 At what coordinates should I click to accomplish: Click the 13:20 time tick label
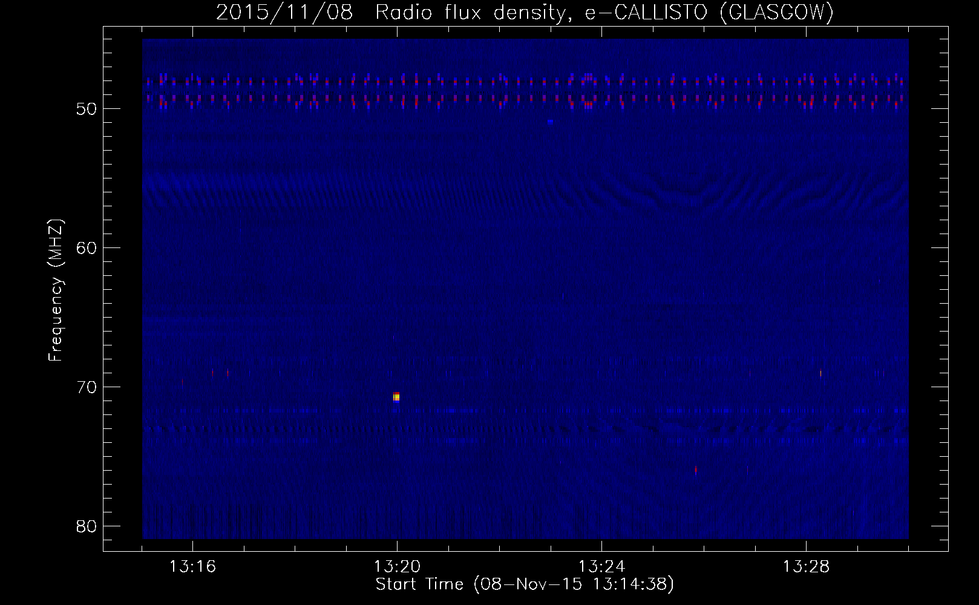397,567
